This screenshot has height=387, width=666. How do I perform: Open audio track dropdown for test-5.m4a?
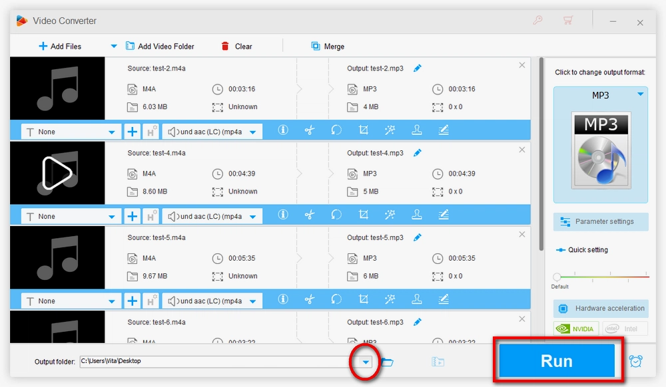tap(212, 301)
